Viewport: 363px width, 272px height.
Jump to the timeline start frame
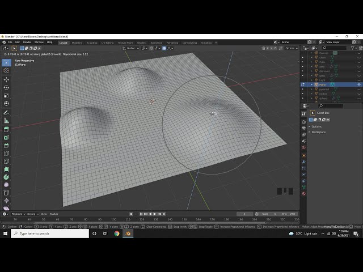[141, 214]
